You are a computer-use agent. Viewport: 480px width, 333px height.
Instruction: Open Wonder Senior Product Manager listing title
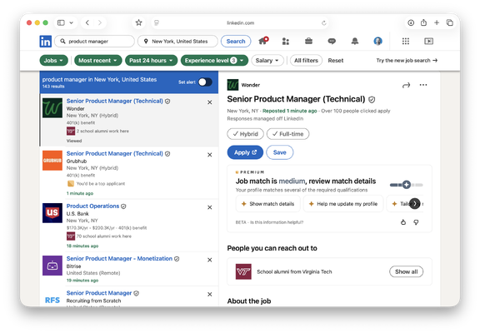tap(115, 101)
